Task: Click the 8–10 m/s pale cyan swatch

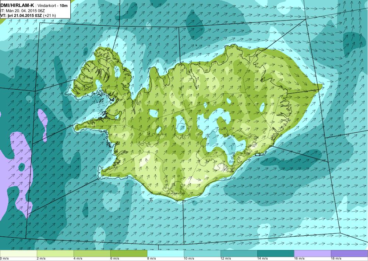Action: pos(166,254)
